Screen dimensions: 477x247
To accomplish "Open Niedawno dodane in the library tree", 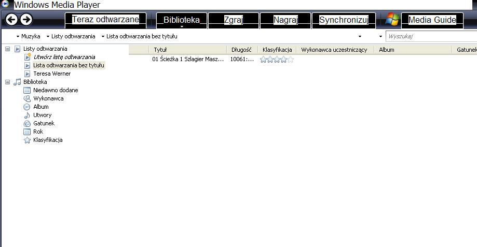I will click(x=56, y=90).
